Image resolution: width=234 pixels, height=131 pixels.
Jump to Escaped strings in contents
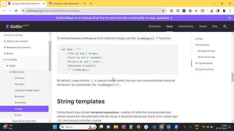tap(207, 51)
